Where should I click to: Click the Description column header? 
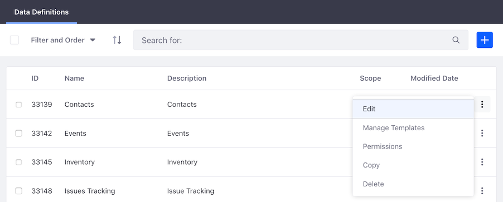[187, 78]
